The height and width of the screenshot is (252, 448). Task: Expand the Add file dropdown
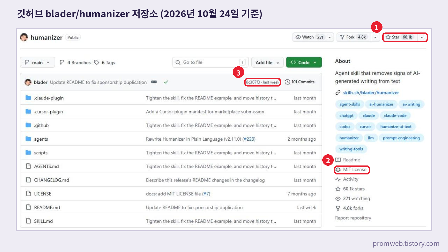[x=267, y=62]
